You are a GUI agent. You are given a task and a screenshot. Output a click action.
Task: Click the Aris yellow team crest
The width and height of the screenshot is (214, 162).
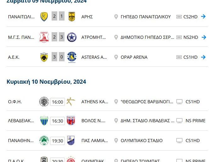[72, 17]
